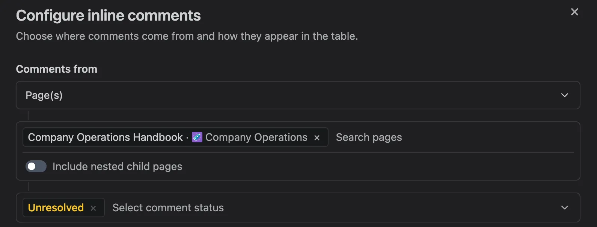Toggle Include nested child pages switch
Screen dimensions: 597x227
click(x=36, y=166)
